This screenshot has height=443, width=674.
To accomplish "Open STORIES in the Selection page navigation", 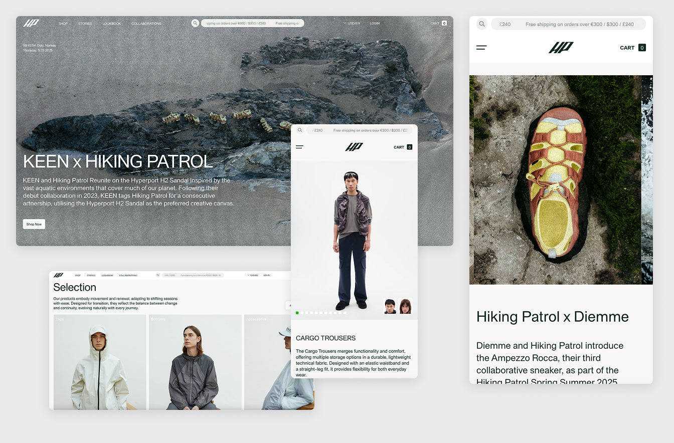I will 91,275.
